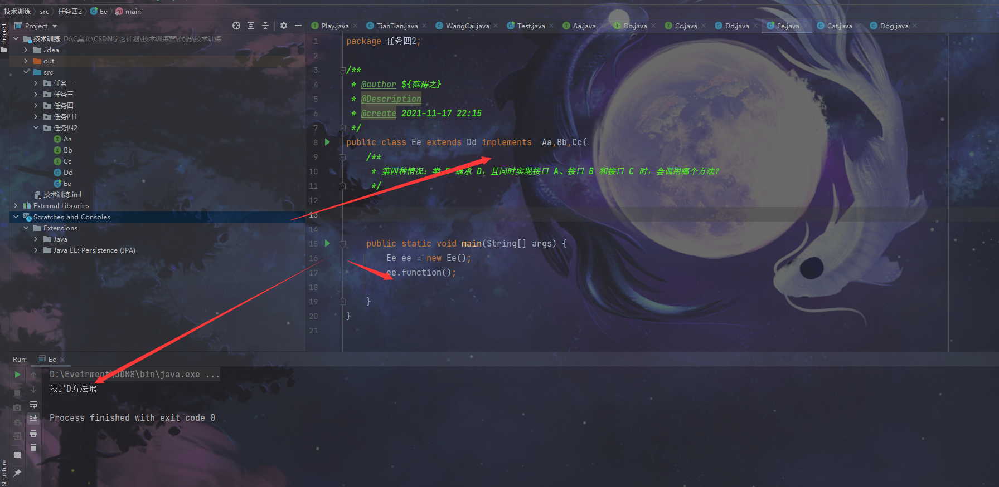Click the Dd superclass name in line 8
Image resolution: width=999 pixels, height=487 pixels.
pos(472,142)
